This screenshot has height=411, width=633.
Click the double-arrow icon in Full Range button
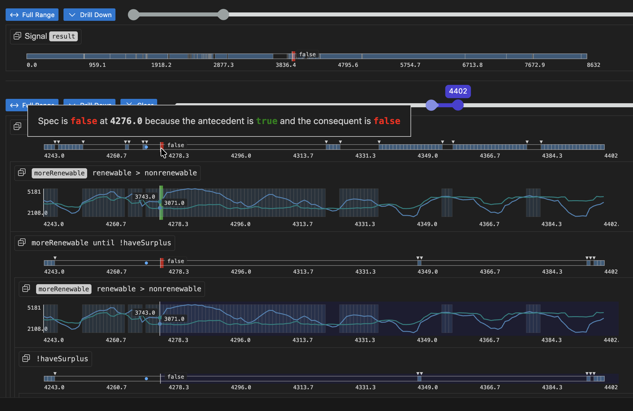pyautogui.click(x=14, y=15)
